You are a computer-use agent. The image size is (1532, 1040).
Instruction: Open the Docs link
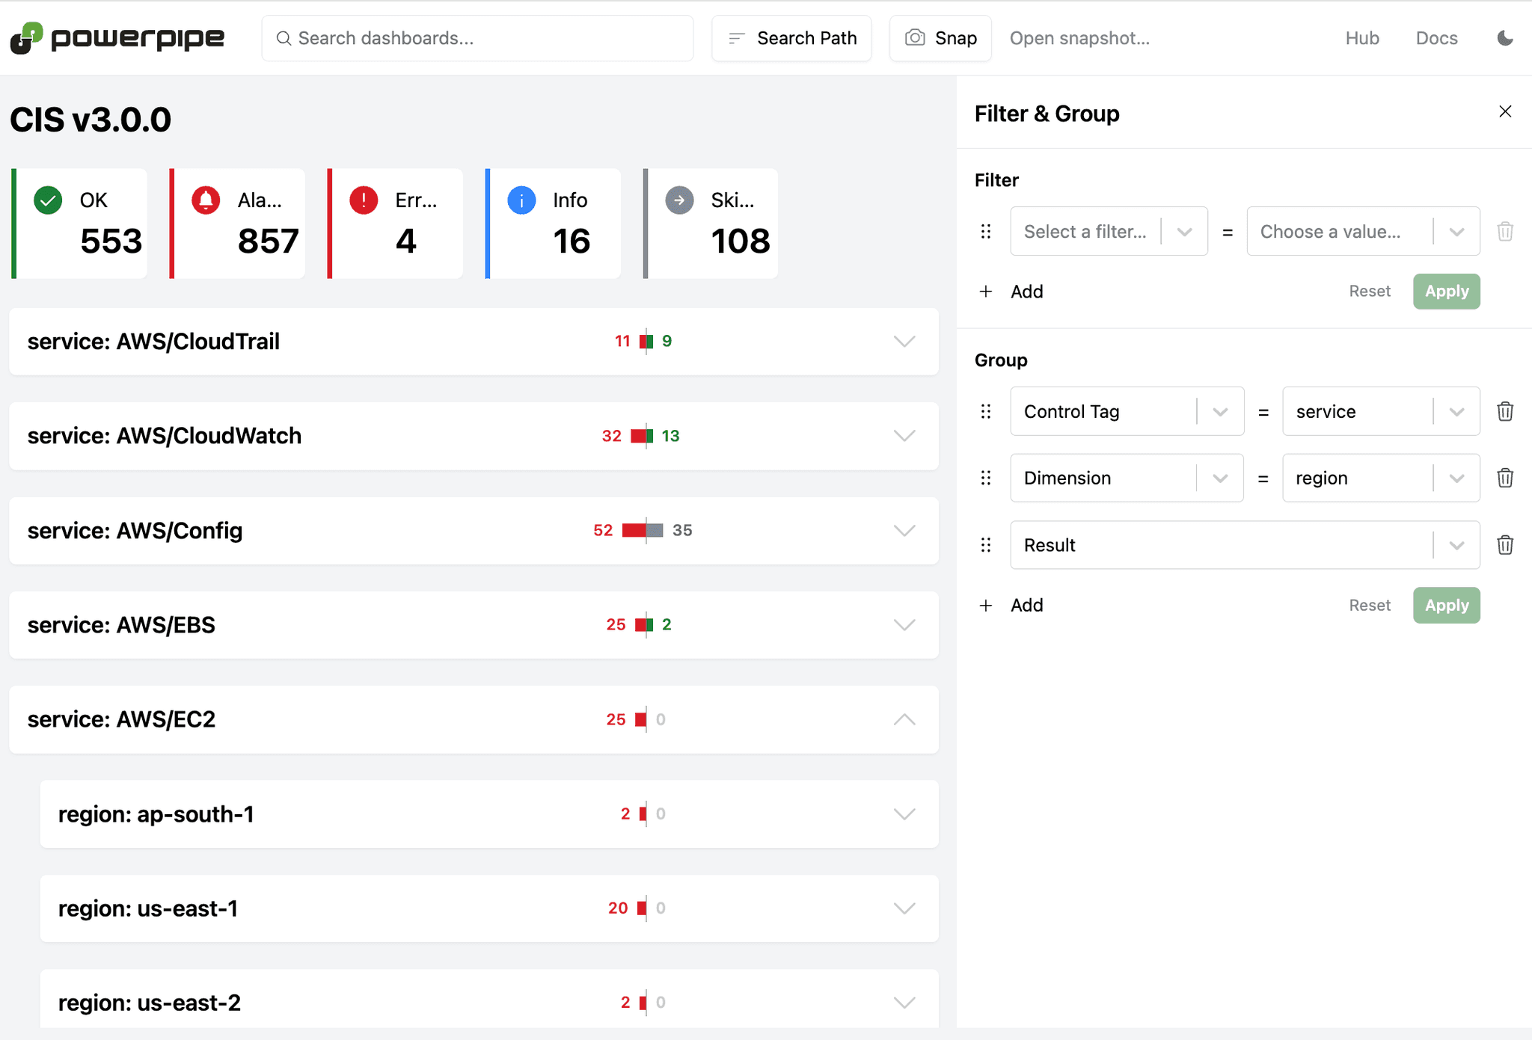click(x=1436, y=38)
